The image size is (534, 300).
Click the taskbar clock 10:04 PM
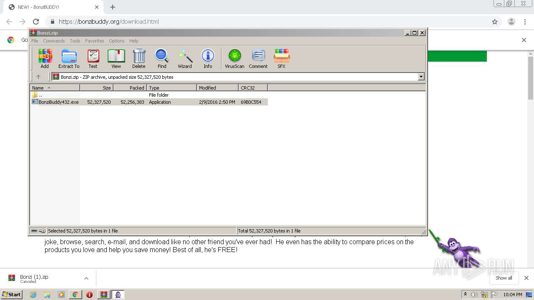tap(513, 295)
